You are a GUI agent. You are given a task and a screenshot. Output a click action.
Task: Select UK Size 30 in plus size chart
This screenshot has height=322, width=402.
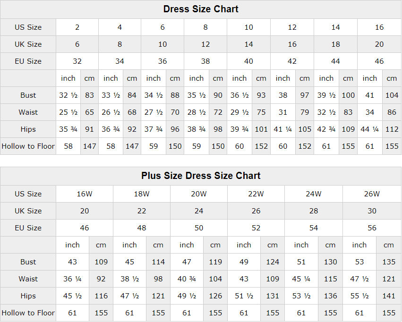click(x=372, y=211)
